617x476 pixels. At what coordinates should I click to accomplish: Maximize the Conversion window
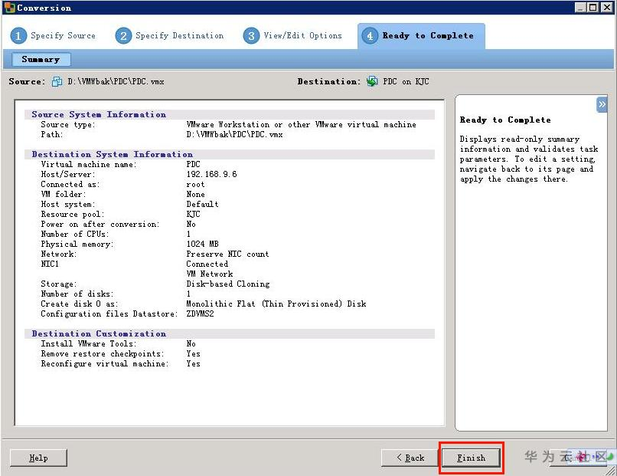593,8
